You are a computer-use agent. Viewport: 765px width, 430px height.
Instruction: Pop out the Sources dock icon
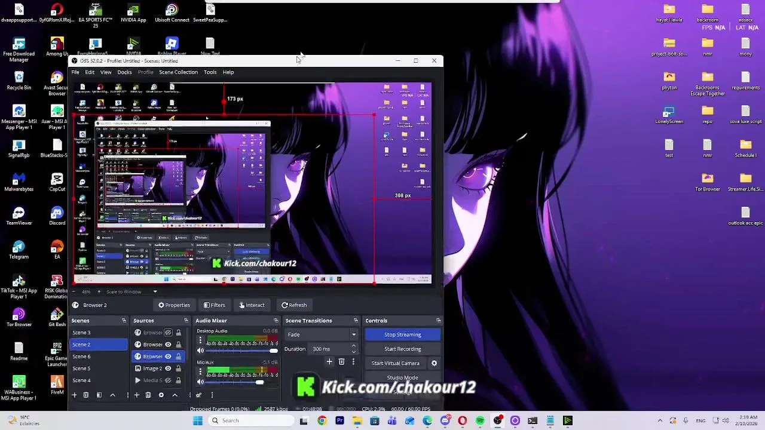pos(186,321)
